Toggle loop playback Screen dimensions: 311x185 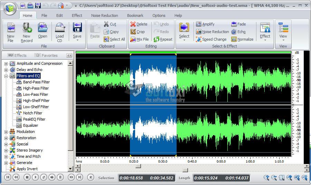(x=44, y=177)
